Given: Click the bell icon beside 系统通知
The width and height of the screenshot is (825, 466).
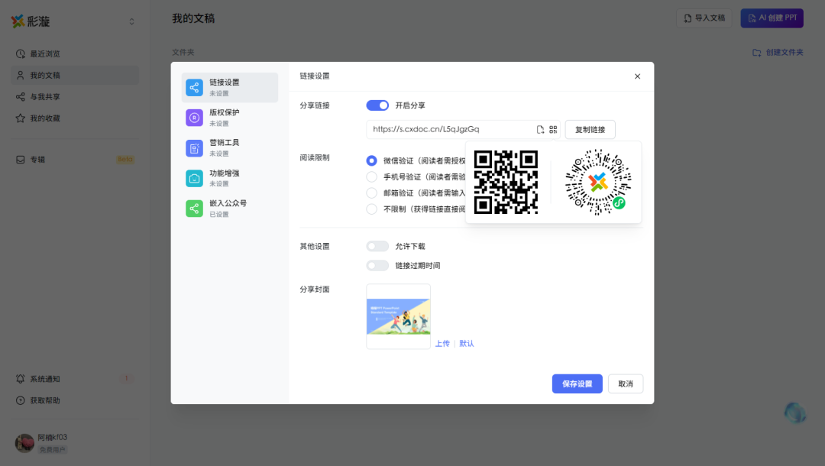Looking at the screenshot, I should pos(21,379).
